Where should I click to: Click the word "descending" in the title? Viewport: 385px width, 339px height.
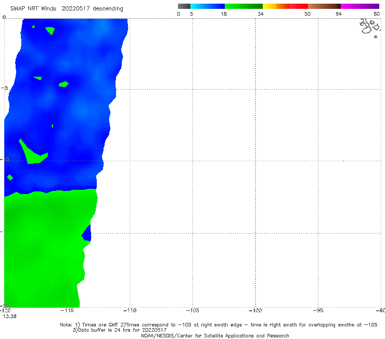point(108,9)
